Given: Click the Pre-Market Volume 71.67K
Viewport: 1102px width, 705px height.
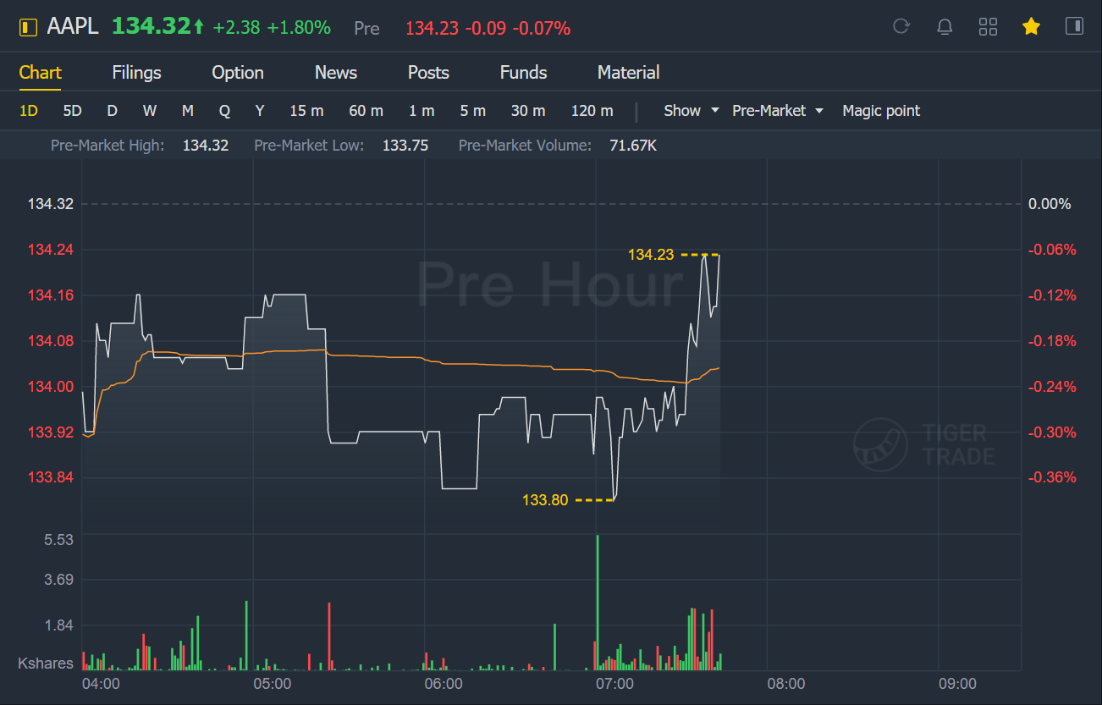Looking at the screenshot, I should click(x=633, y=146).
